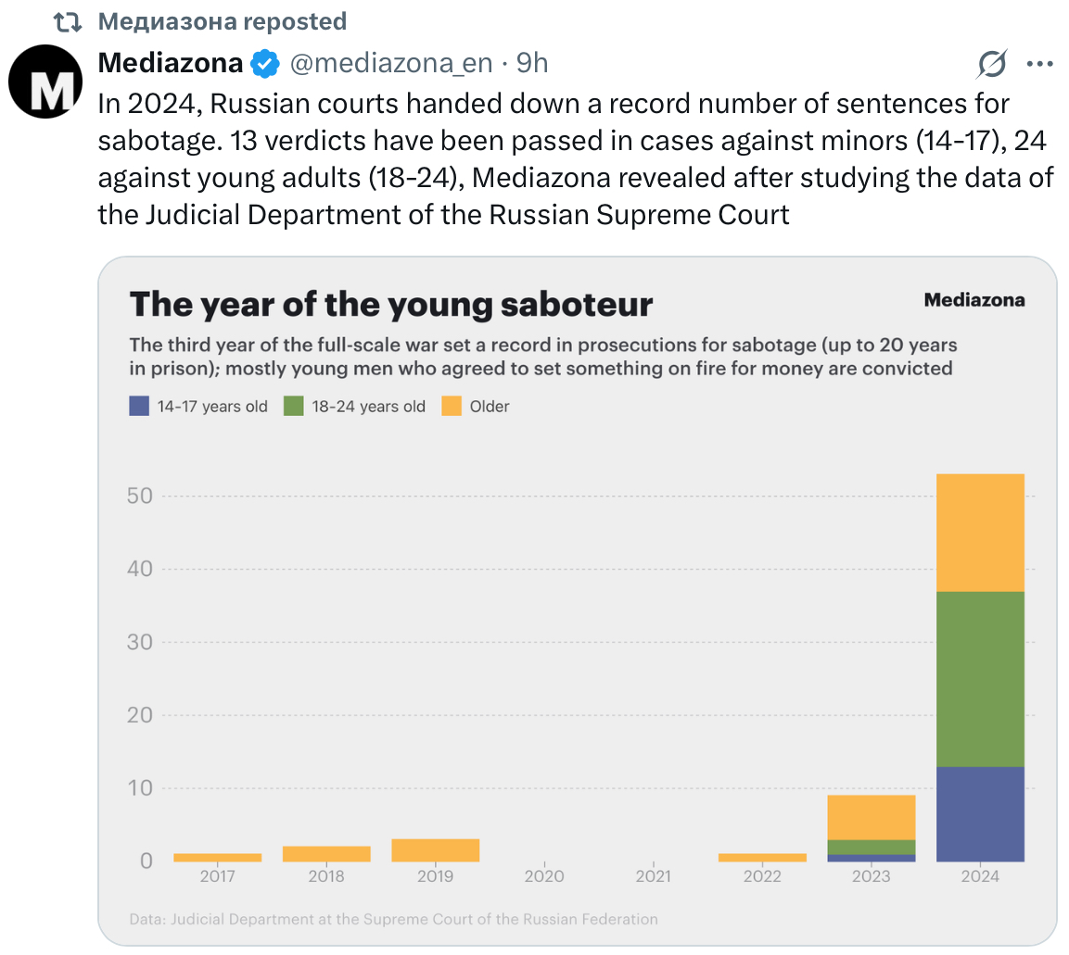
Task: Click the blue 14-17 years old legend swatch
Action: [139, 406]
